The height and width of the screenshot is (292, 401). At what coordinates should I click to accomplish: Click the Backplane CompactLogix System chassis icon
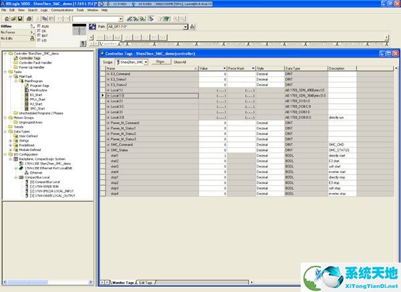point(16,159)
